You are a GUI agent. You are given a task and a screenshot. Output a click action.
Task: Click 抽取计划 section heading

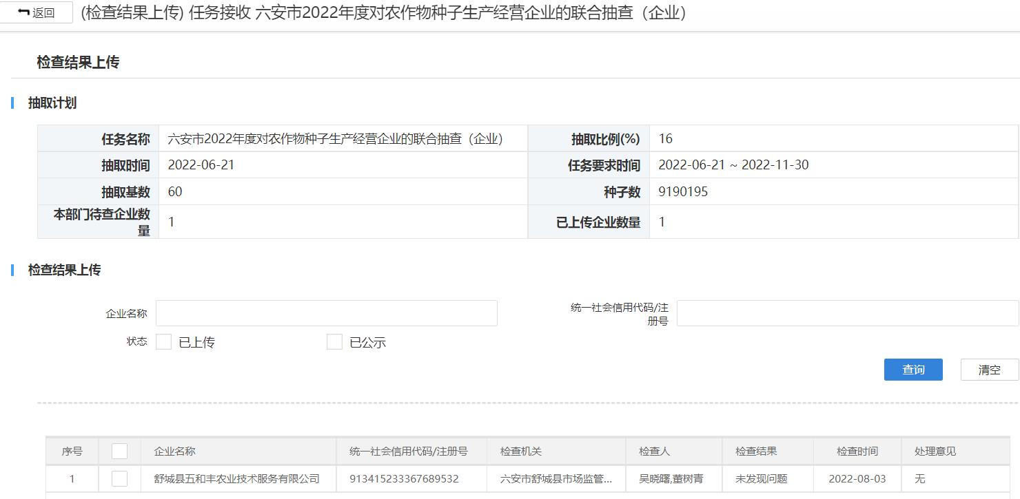pos(52,103)
